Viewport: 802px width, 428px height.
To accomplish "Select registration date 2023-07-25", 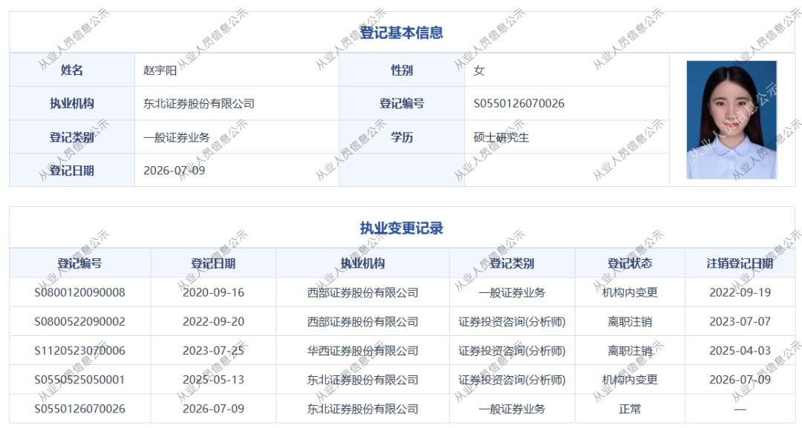I will pyautogui.click(x=213, y=351).
